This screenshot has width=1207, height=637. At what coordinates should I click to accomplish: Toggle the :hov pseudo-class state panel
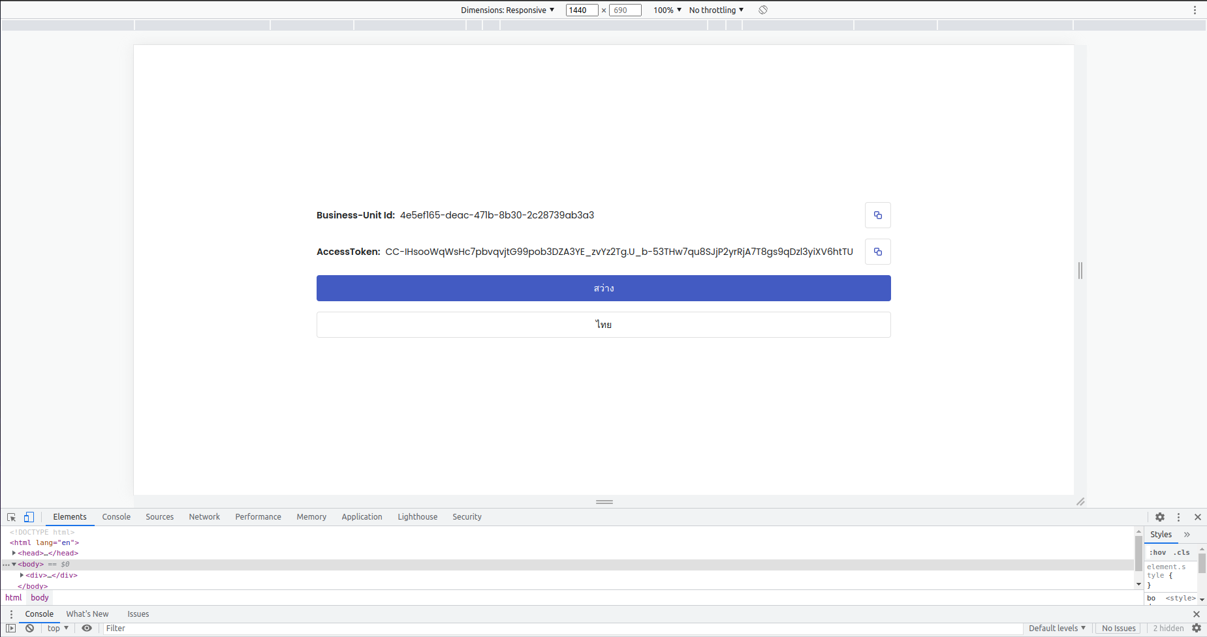(1157, 552)
